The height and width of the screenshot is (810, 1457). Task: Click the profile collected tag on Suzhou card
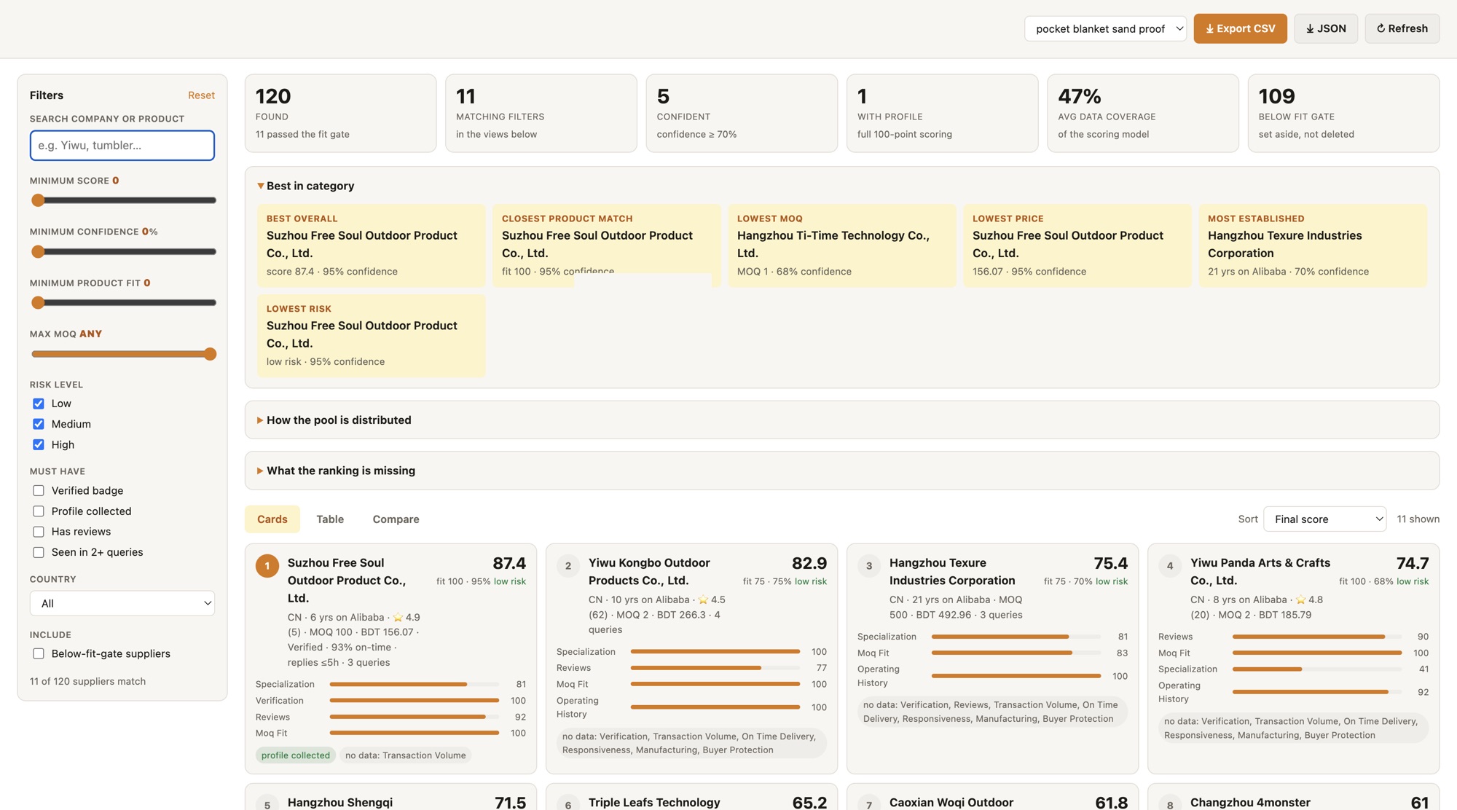tap(296, 755)
